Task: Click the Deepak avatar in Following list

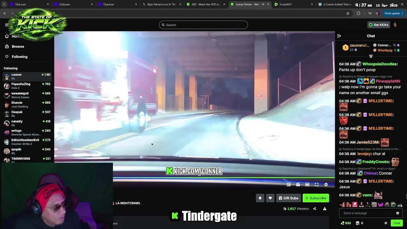Action: [7, 114]
